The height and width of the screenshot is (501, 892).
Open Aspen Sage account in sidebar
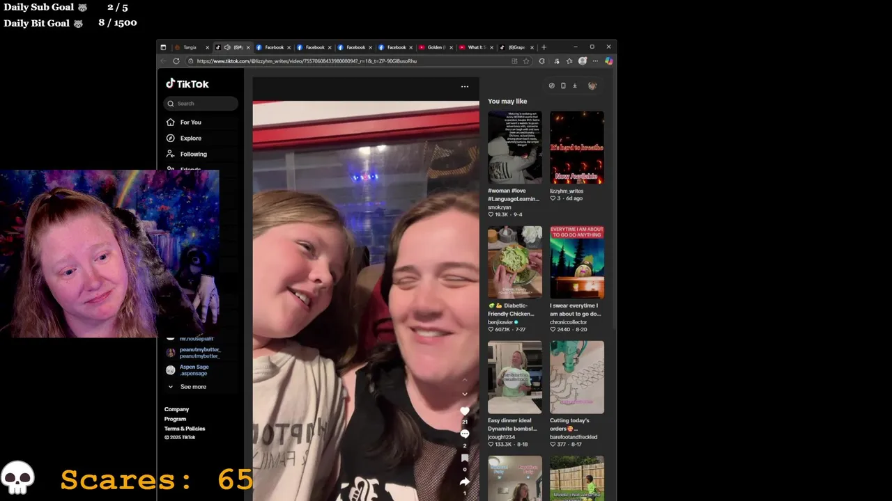click(188, 370)
